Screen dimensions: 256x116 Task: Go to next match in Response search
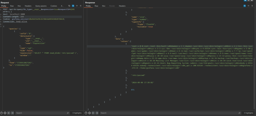[97, 113]
